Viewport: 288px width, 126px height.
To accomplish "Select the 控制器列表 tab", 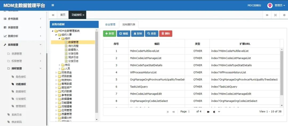I will pyautogui.click(x=129, y=24).
